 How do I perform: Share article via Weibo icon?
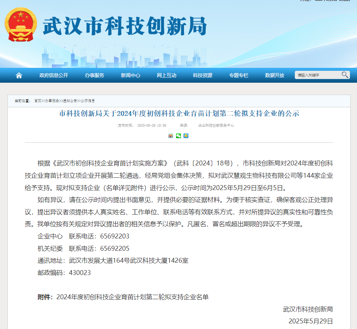pos(170,136)
